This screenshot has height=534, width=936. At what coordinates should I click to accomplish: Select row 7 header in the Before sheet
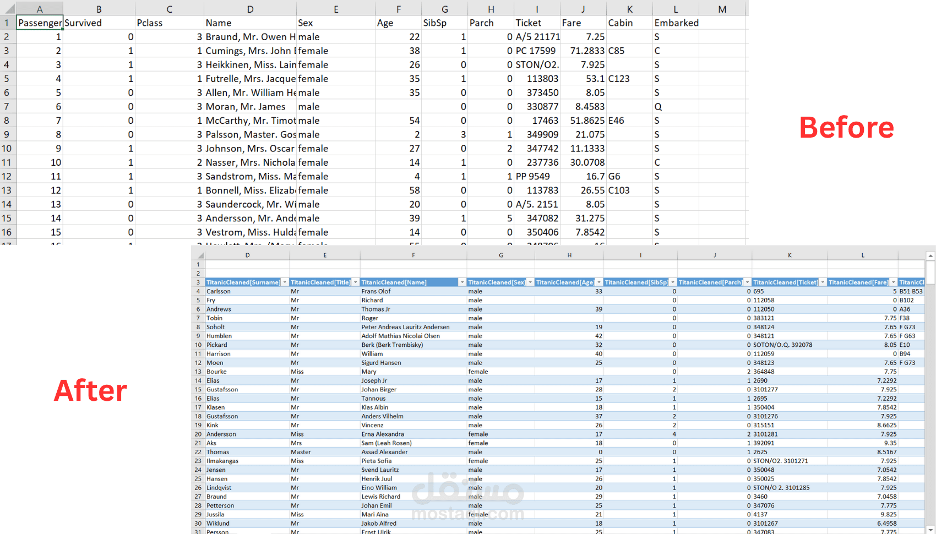point(7,106)
